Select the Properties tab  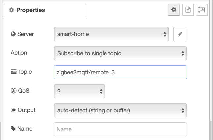pyautogui.click(x=45, y=10)
